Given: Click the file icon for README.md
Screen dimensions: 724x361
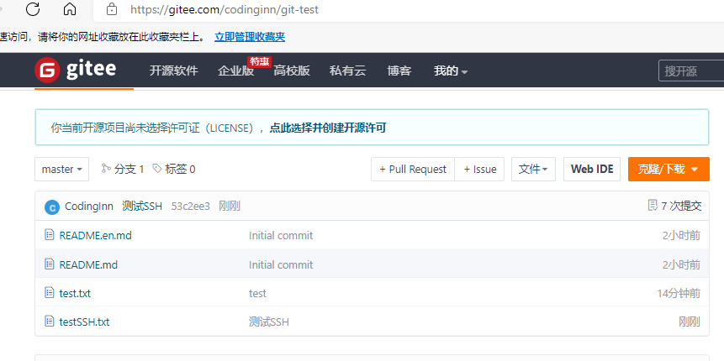Looking at the screenshot, I should tap(50, 264).
